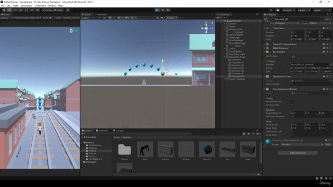333x187 pixels.
Task: Toggle the Box Collider enabled checkbox
Action: 271,52
